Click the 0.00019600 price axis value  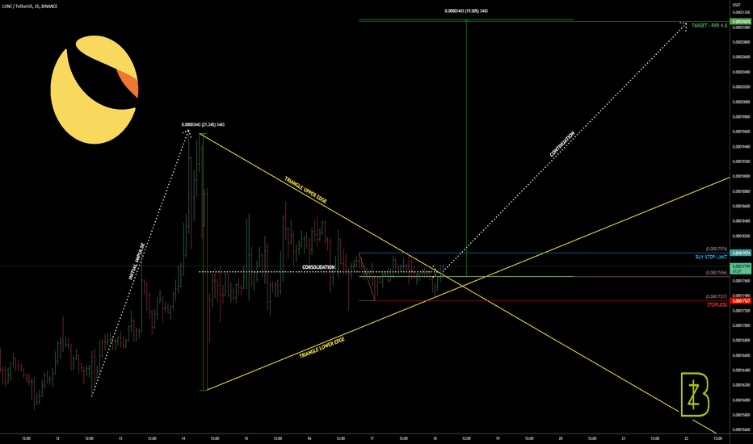(x=742, y=132)
